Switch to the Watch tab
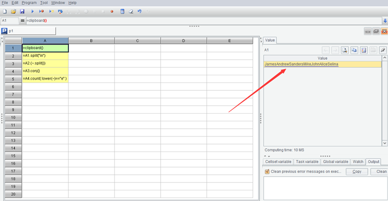The width and height of the screenshot is (388, 201). tap(358, 162)
